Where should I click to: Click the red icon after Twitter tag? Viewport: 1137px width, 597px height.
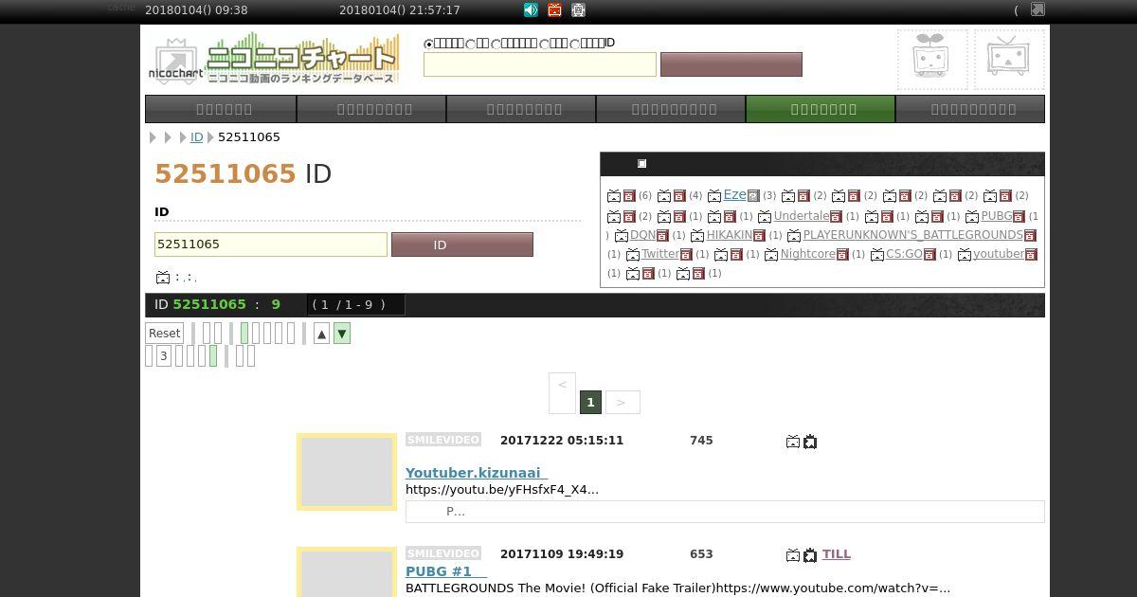(x=686, y=255)
